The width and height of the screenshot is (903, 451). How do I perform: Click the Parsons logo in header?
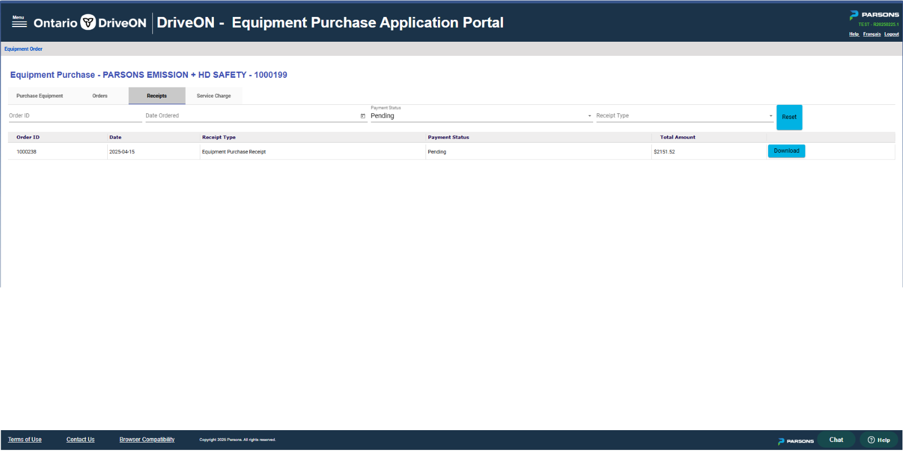[x=874, y=15]
